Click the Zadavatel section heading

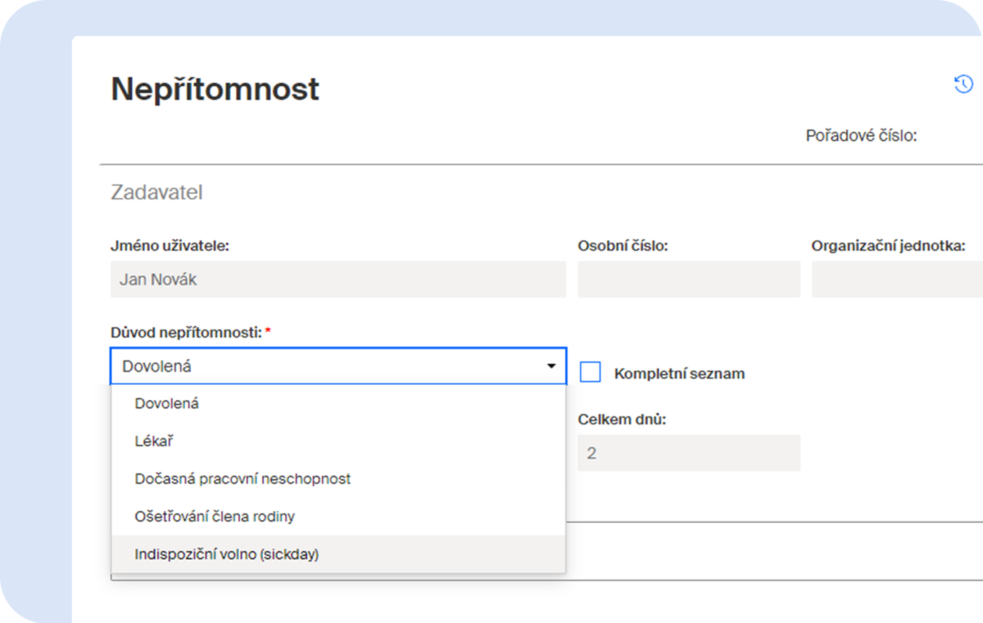[x=157, y=192]
